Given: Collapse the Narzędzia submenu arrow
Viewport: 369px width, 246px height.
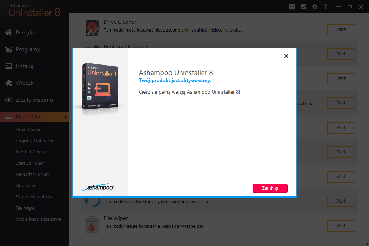Looking at the screenshot, I should point(66,117).
